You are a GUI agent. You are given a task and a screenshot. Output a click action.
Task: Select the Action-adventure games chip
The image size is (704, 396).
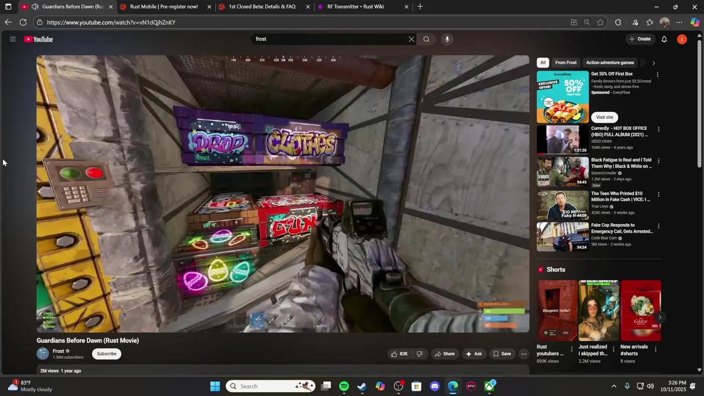(610, 63)
